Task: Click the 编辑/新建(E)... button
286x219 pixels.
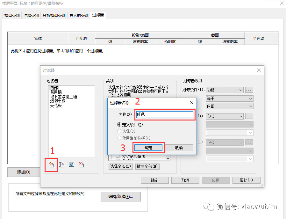Action: click(x=121, y=197)
